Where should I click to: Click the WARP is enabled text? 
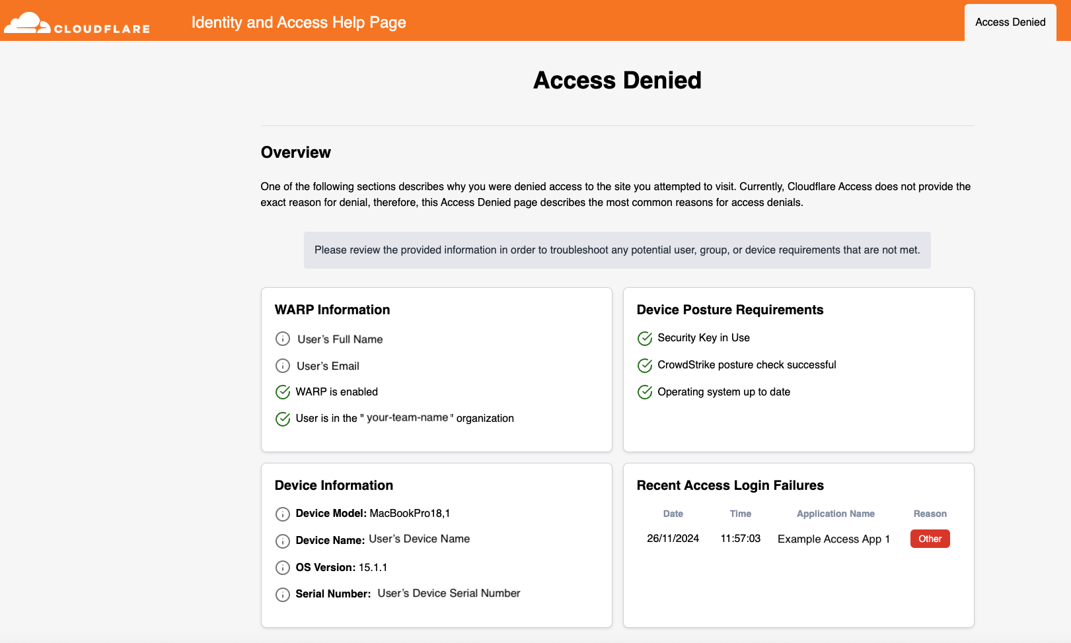337,392
